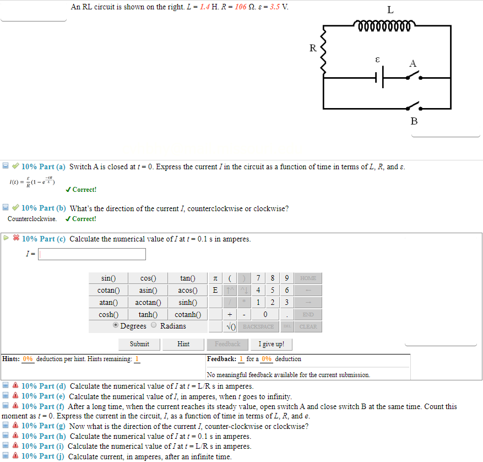This screenshot has height=462, width=483.
Task: Insert acotan() function from keypad
Action: (148, 303)
